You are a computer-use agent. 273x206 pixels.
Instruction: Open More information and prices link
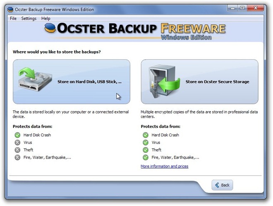165,166
